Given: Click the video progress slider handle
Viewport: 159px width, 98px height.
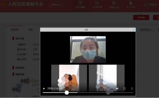Looking at the screenshot, I should 67,92.
